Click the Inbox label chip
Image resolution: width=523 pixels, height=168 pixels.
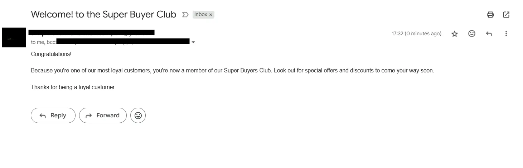(x=201, y=15)
